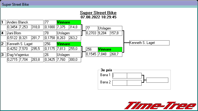Click the Bana 1 first input field
This screenshot has height=111, width=198.
[x=120, y=76]
